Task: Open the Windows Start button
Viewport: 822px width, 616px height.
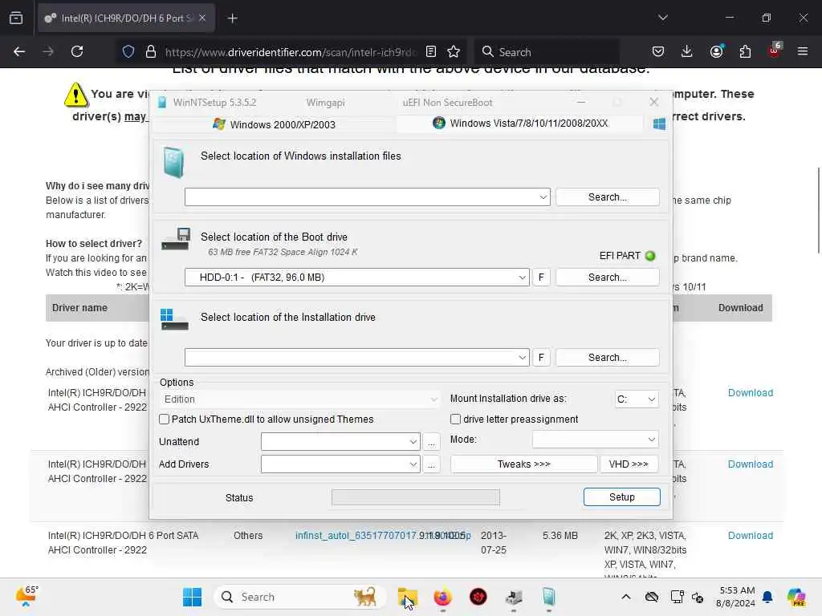Action: [x=193, y=597]
